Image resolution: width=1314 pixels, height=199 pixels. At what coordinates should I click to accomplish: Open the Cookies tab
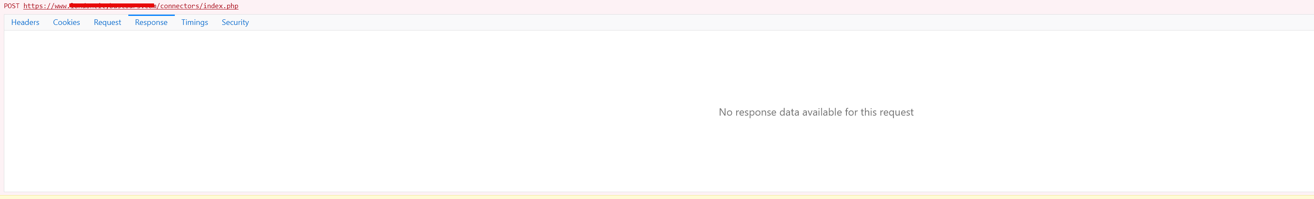pyautogui.click(x=66, y=22)
